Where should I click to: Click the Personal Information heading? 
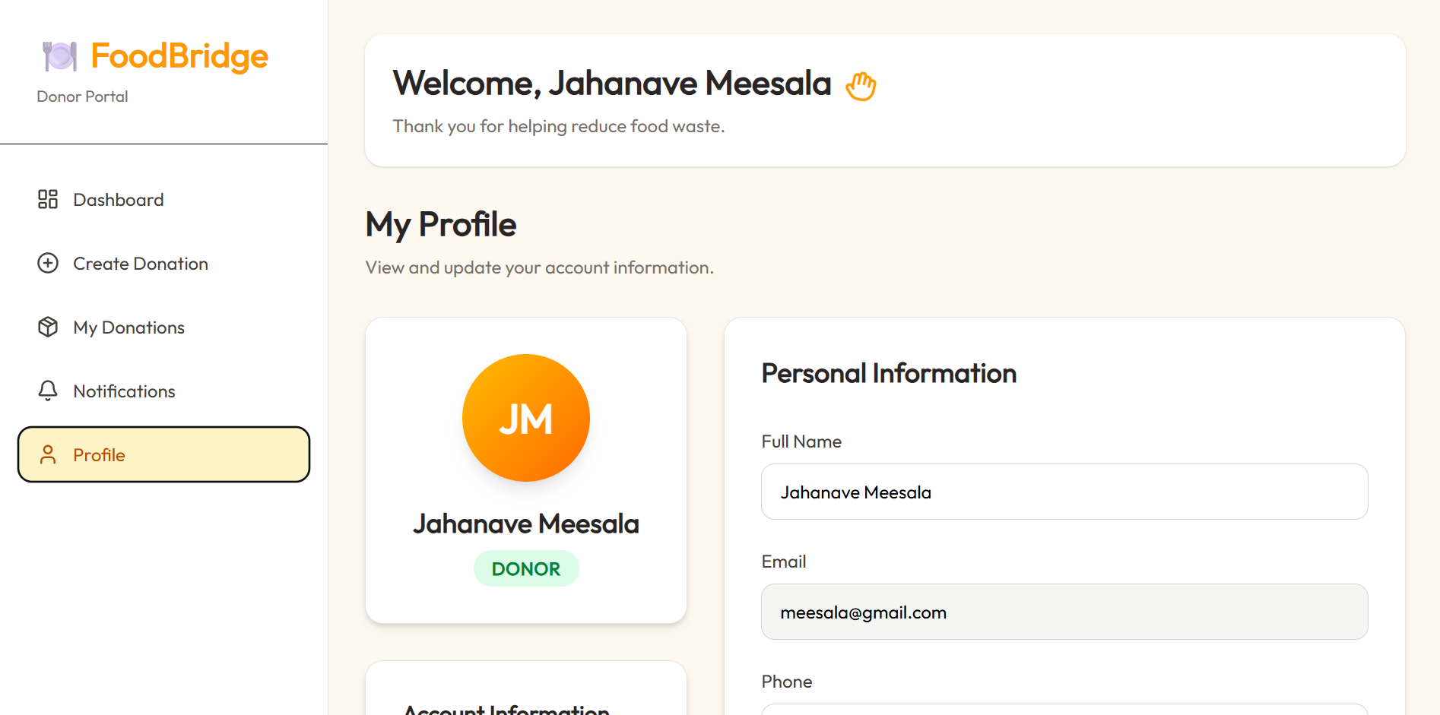click(x=889, y=373)
